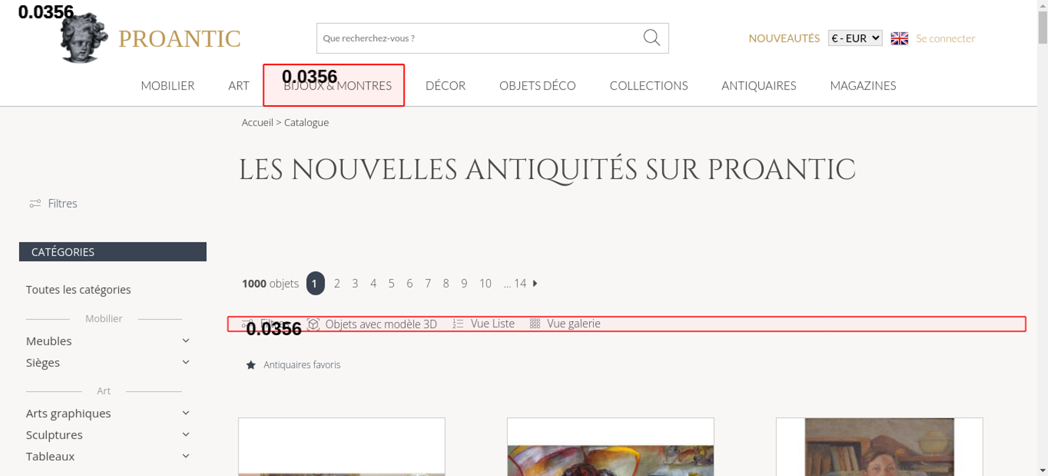This screenshot has height=476, width=1048.
Task: Go to page 5 of results
Action: (x=391, y=284)
